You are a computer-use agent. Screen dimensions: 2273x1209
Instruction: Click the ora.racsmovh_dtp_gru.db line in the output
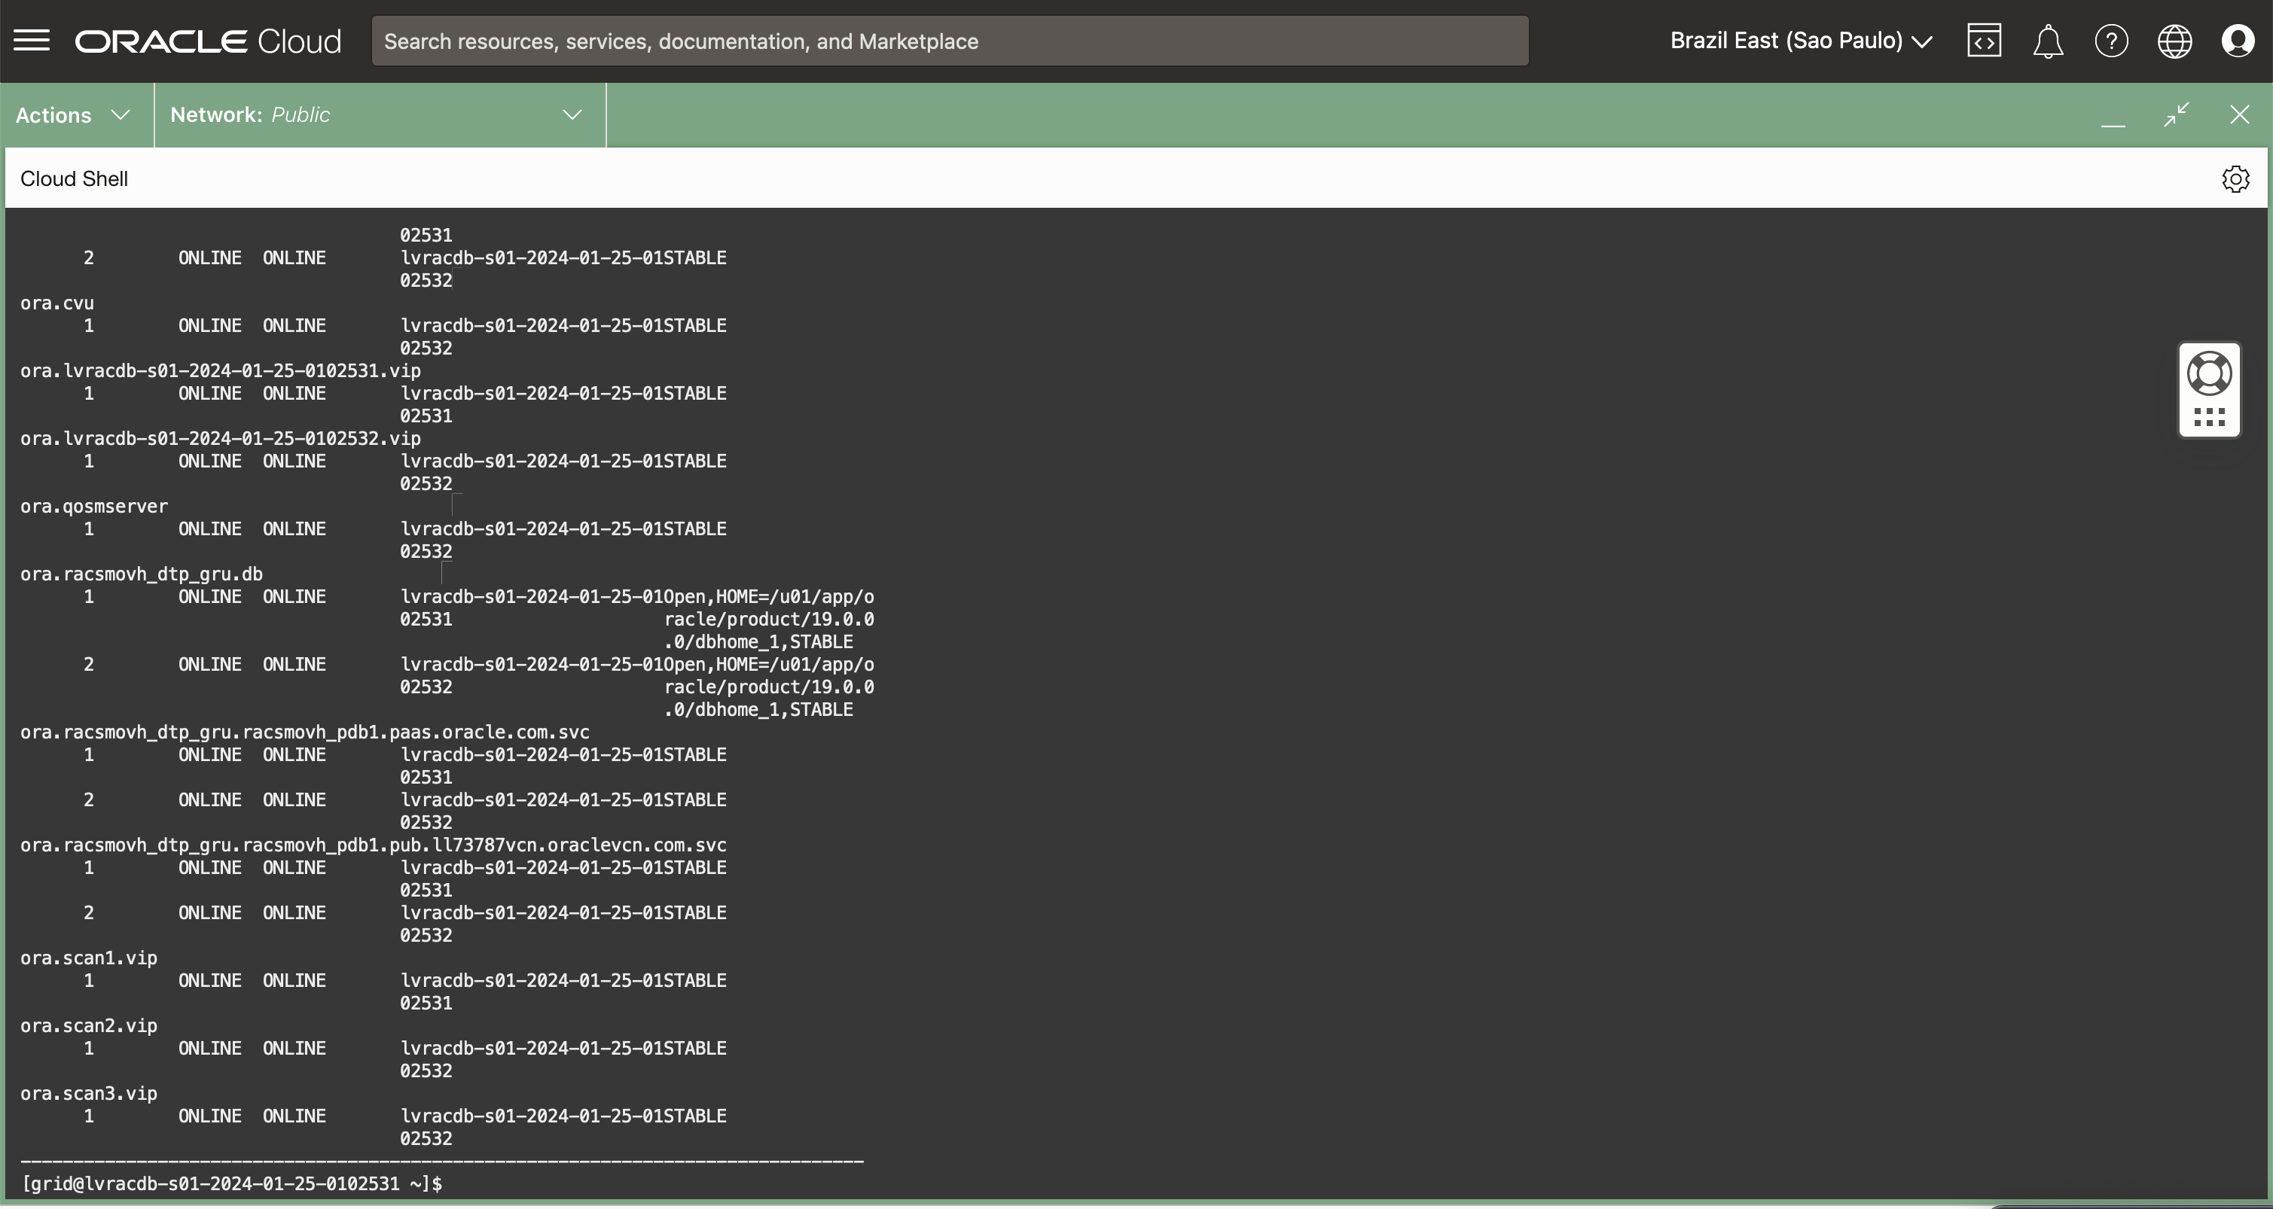click(x=141, y=575)
